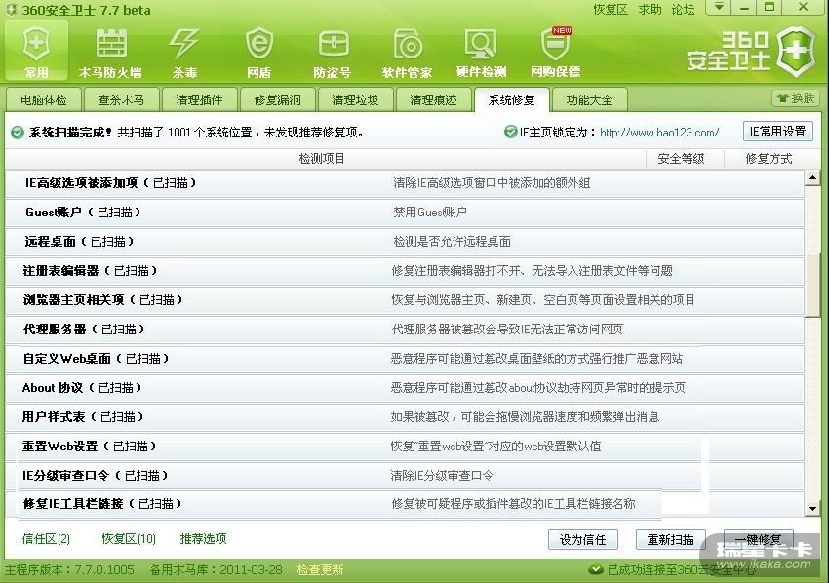This screenshot has width=829, height=583.
Task: Open the 硬件检测 hardware detection icon
Action: click(x=481, y=53)
